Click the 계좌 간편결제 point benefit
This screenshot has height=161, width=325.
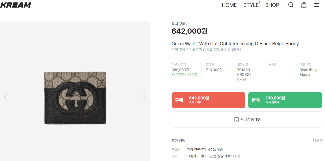pyautogui.click(x=205, y=149)
